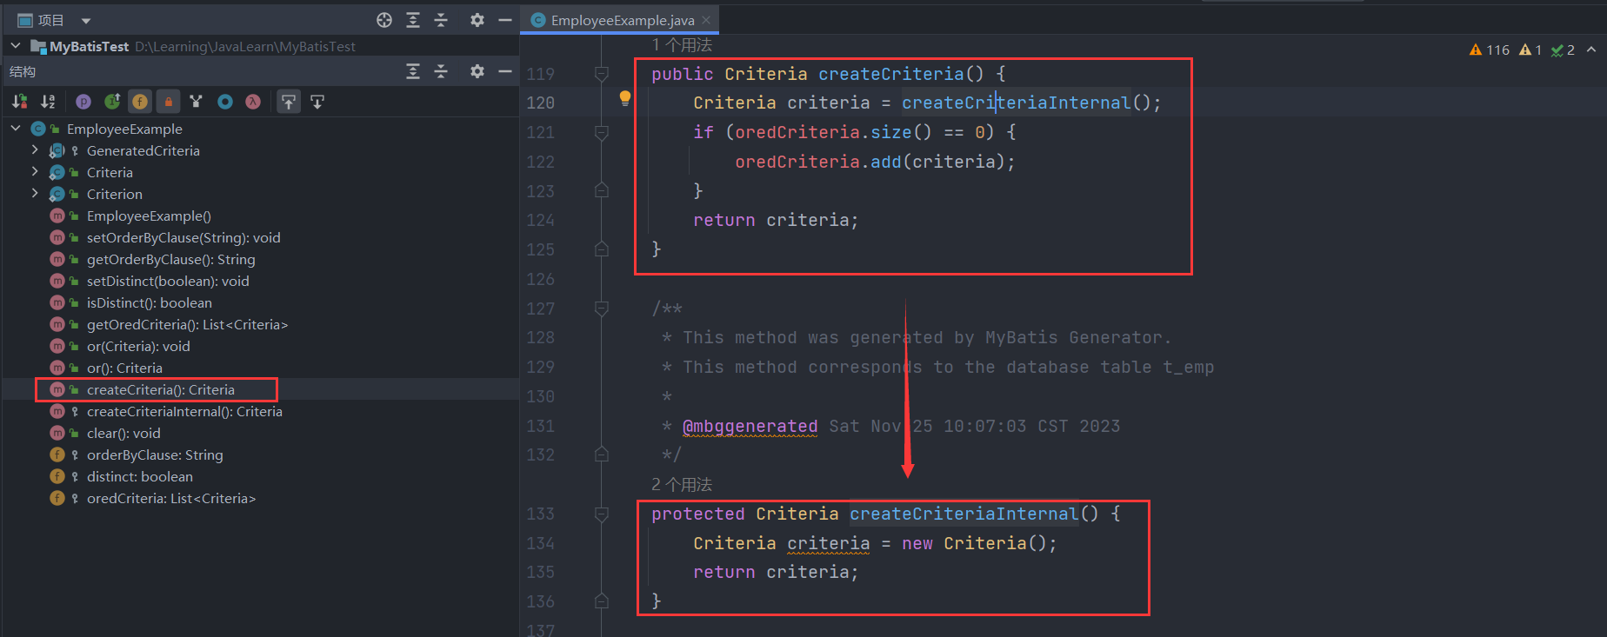Click the '1 个用法' usages hint

(682, 44)
